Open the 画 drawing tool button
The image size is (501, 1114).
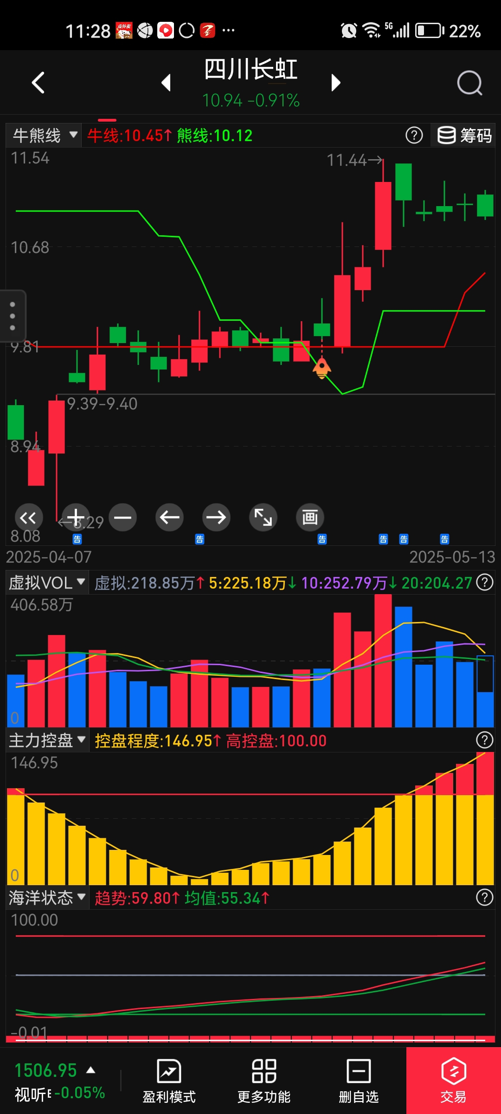pyautogui.click(x=310, y=518)
